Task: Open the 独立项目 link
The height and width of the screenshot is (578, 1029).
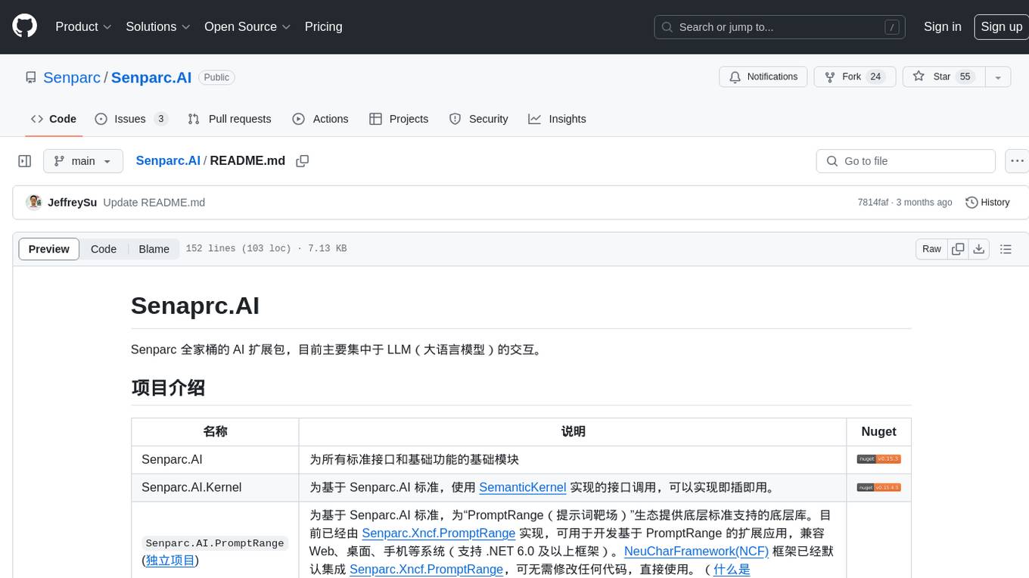Action: point(170,560)
